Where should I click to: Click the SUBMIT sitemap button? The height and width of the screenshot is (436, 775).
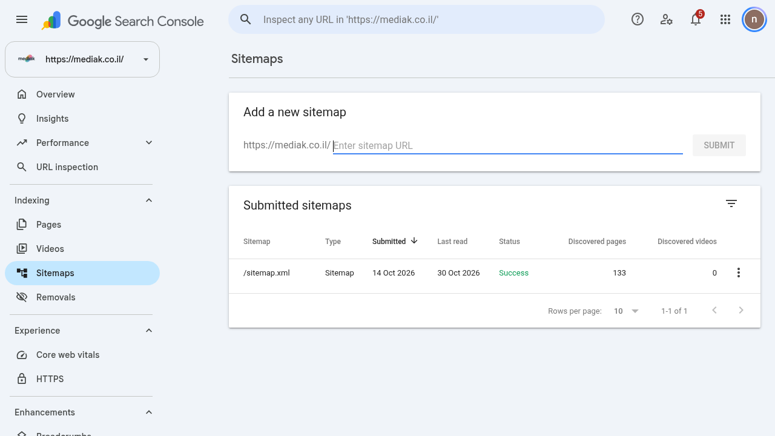(x=719, y=145)
